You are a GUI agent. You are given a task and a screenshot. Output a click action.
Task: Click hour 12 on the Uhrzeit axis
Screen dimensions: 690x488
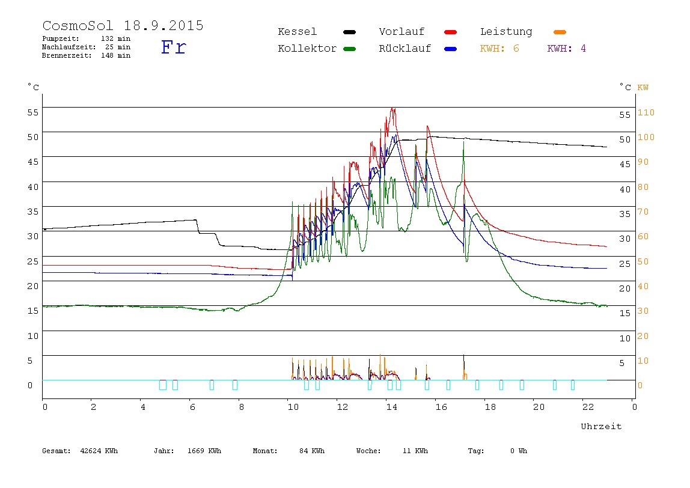pyautogui.click(x=343, y=407)
